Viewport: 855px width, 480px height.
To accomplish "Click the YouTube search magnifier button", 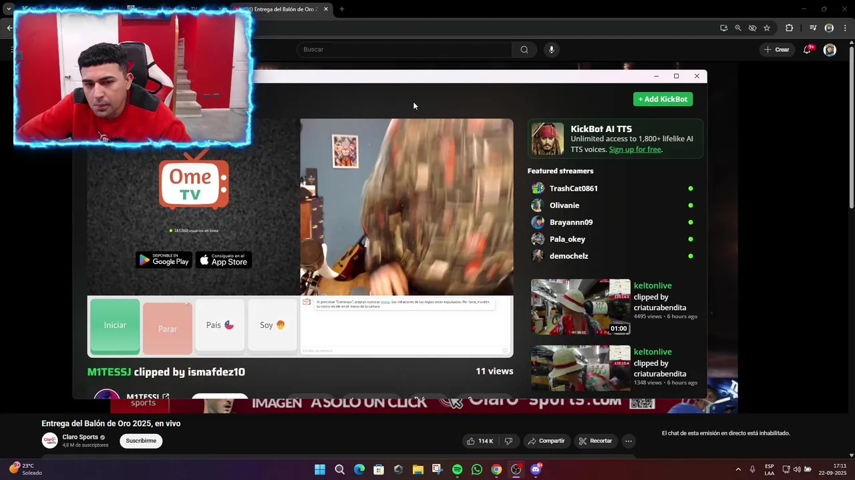I will [x=524, y=49].
